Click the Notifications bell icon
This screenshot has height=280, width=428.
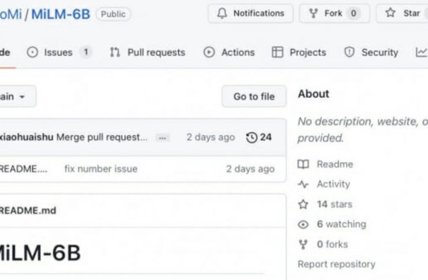click(x=222, y=13)
